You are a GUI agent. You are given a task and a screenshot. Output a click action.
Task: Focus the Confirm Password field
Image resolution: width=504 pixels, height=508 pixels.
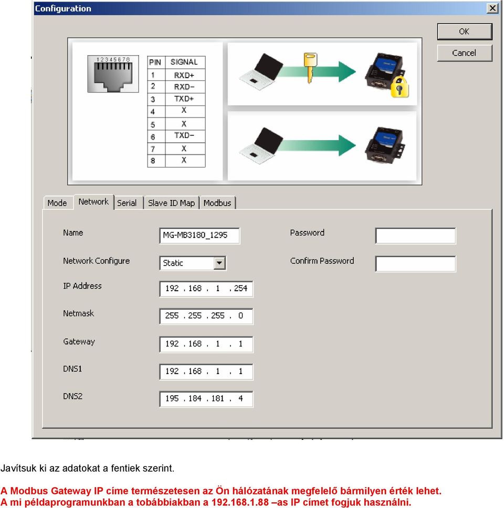click(x=415, y=263)
